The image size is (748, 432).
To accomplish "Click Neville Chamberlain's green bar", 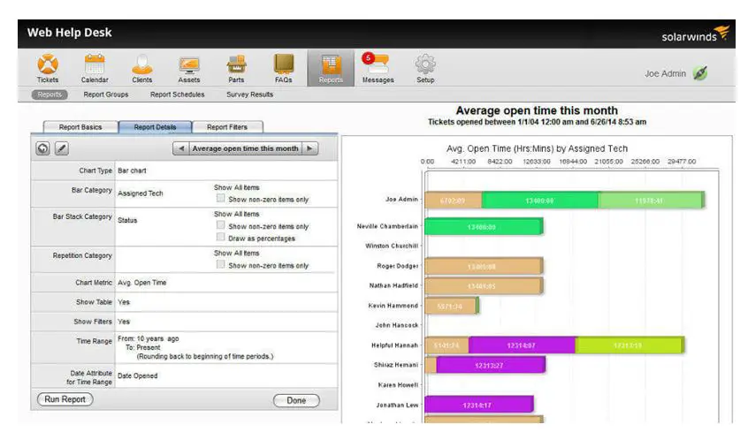I will pyautogui.click(x=484, y=227).
